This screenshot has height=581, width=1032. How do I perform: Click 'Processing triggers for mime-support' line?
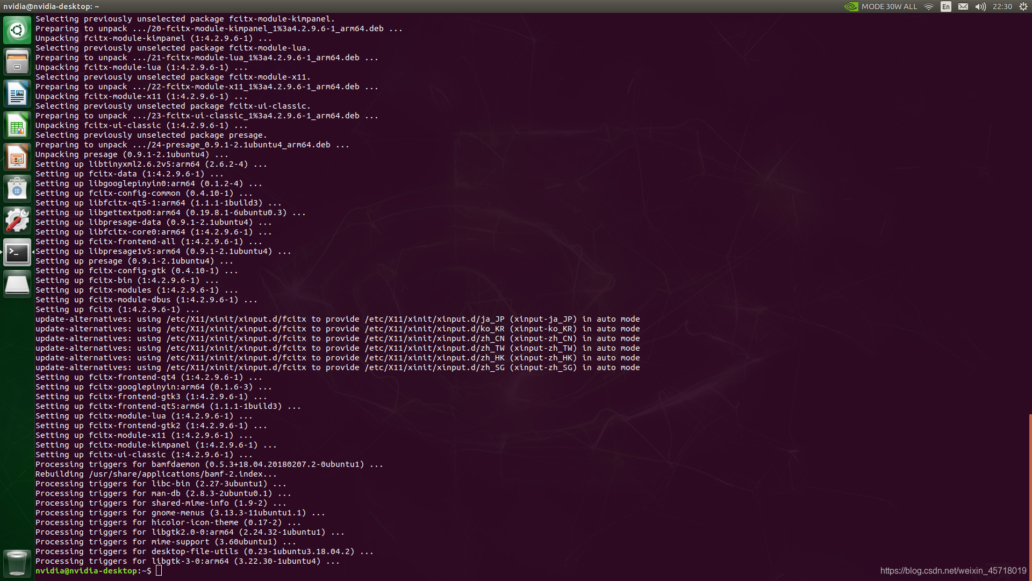[x=166, y=542]
